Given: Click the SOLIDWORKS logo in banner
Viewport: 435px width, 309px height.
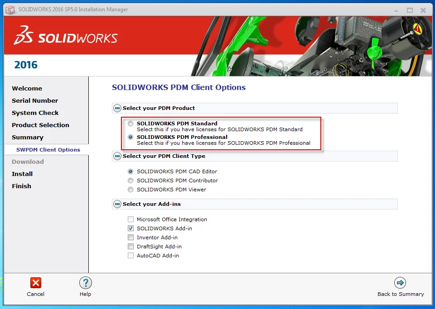Looking at the screenshot, I should pos(65,35).
